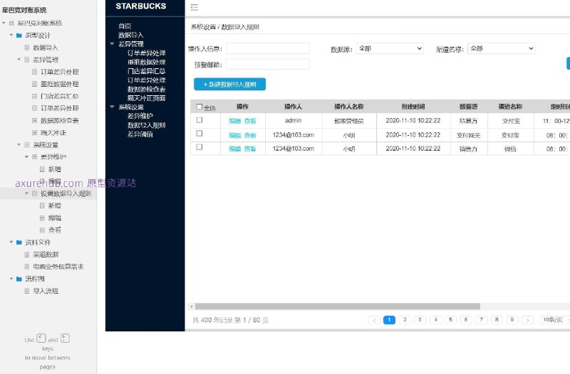Click 查看 link in the 微信 row
The height and width of the screenshot is (374, 570).
(x=250, y=149)
